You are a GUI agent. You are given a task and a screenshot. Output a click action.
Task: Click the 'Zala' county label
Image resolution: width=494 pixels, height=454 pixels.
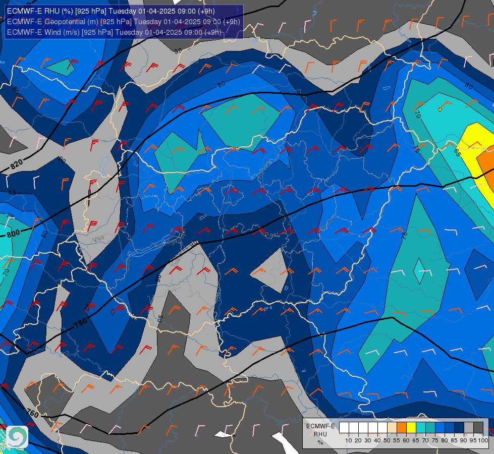click(129, 265)
